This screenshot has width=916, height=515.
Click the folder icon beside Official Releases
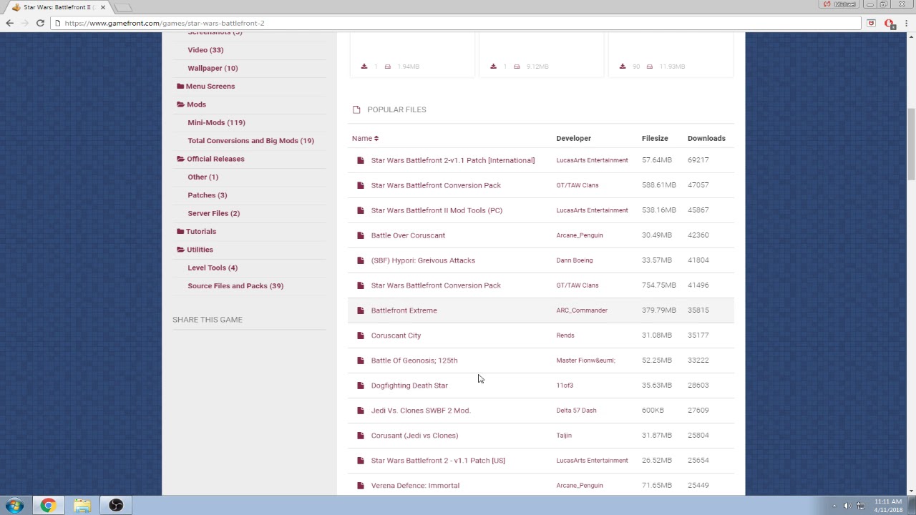coord(180,159)
